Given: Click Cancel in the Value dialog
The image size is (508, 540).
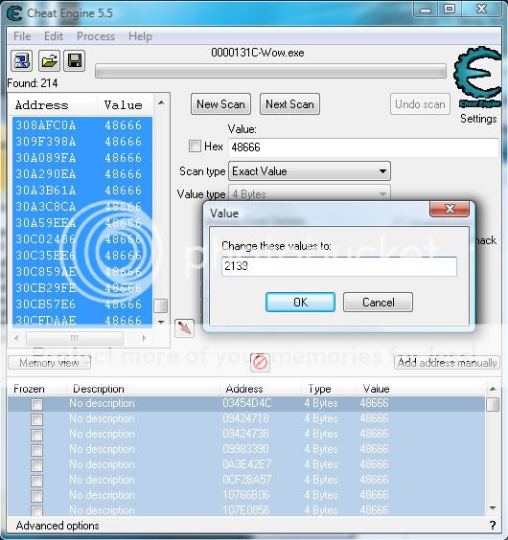Looking at the screenshot, I should (x=378, y=302).
